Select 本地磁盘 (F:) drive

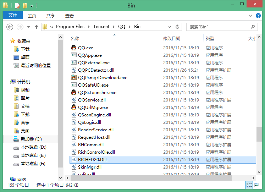click(x=29, y=164)
